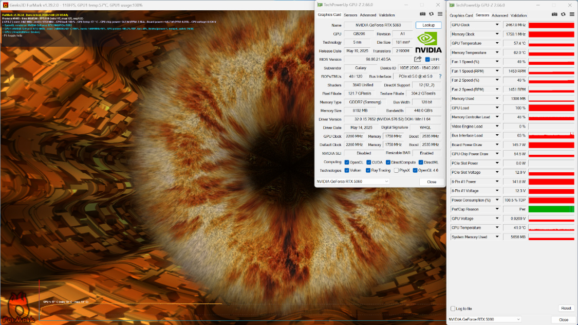Open the GPU selector dropdown in Sensors window
The height and width of the screenshot is (325, 578).
[x=484, y=319]
